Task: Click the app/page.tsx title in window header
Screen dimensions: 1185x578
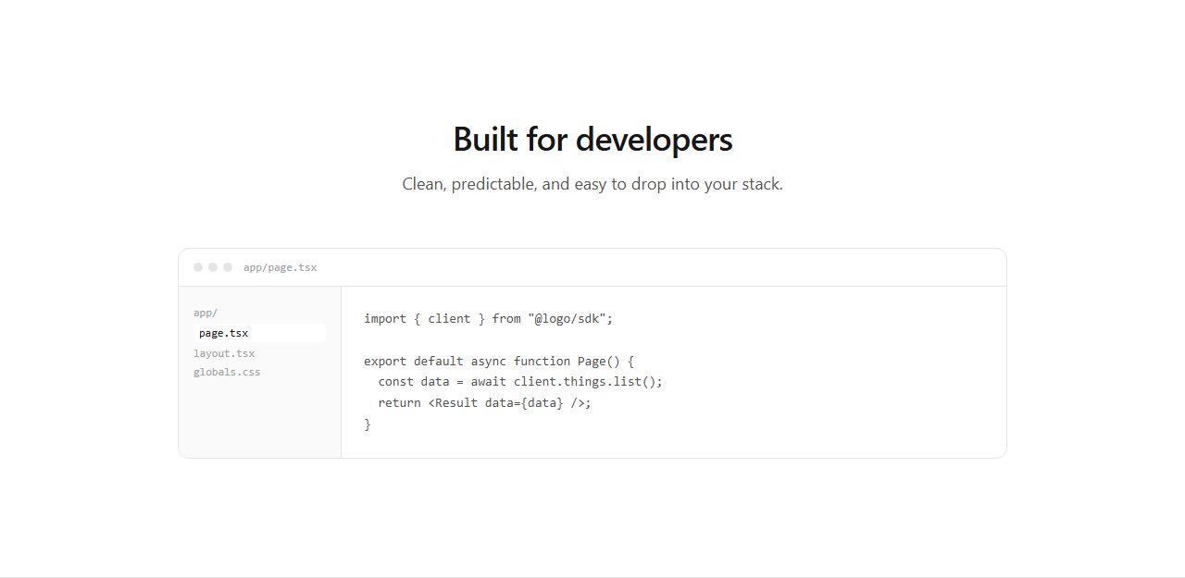Action: click(x=280, y=267)
